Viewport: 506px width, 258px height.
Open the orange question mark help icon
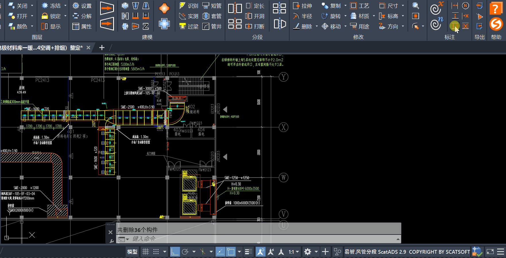click(496, 9)
